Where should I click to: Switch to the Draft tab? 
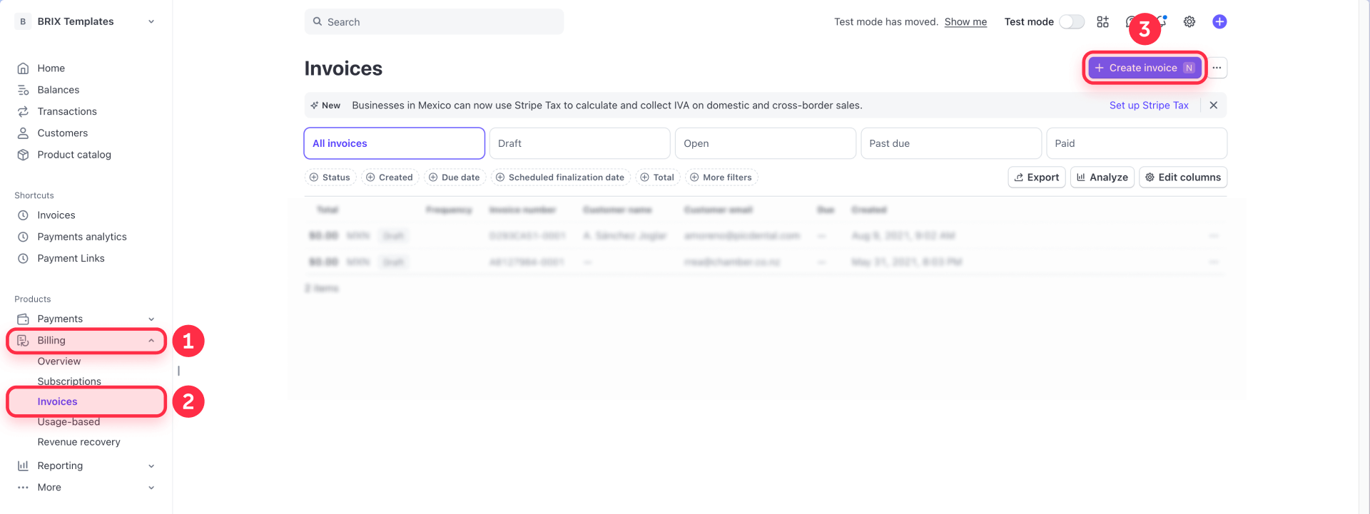click(x=579, y=143)
